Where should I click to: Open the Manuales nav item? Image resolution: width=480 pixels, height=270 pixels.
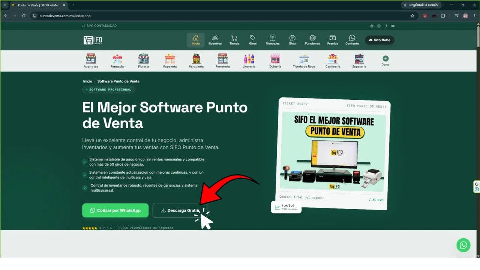pyautogui.click(x=273, y=40)
